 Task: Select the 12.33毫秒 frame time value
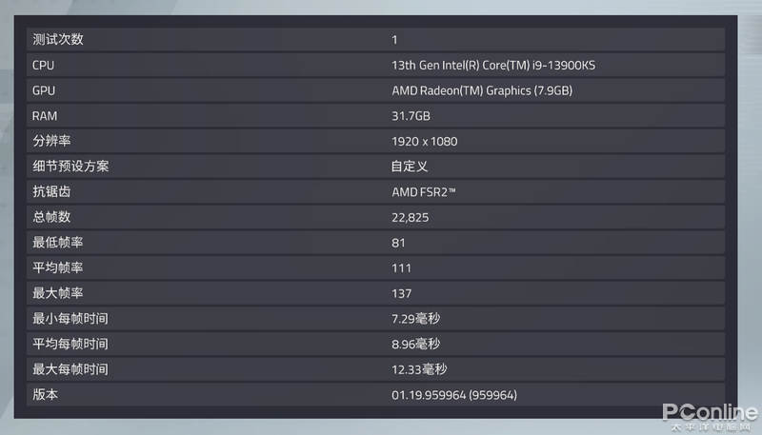point(419,369)
